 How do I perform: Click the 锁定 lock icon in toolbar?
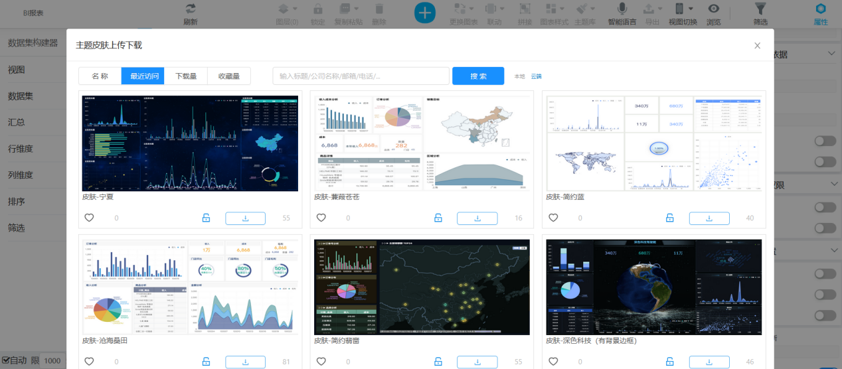(x=317, y=9)
